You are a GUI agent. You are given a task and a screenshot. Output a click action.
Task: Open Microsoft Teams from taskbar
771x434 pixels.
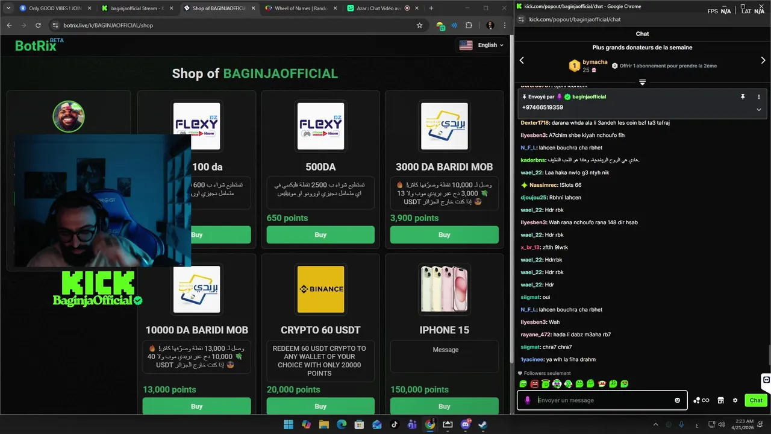pos(412,424)
